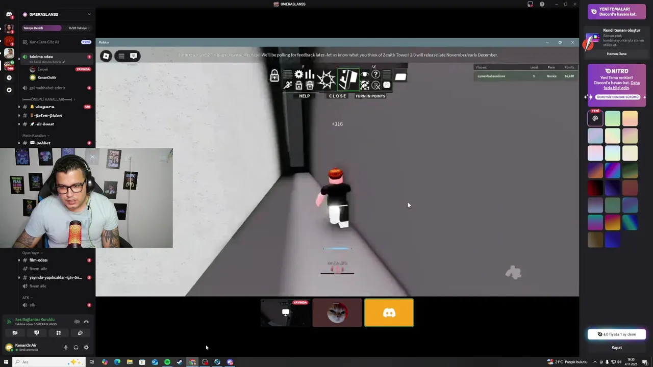Show hidden system tray icons chevron
Image resolution: width=653 pixels, height=367 pixels.
[x=595, y=362]
